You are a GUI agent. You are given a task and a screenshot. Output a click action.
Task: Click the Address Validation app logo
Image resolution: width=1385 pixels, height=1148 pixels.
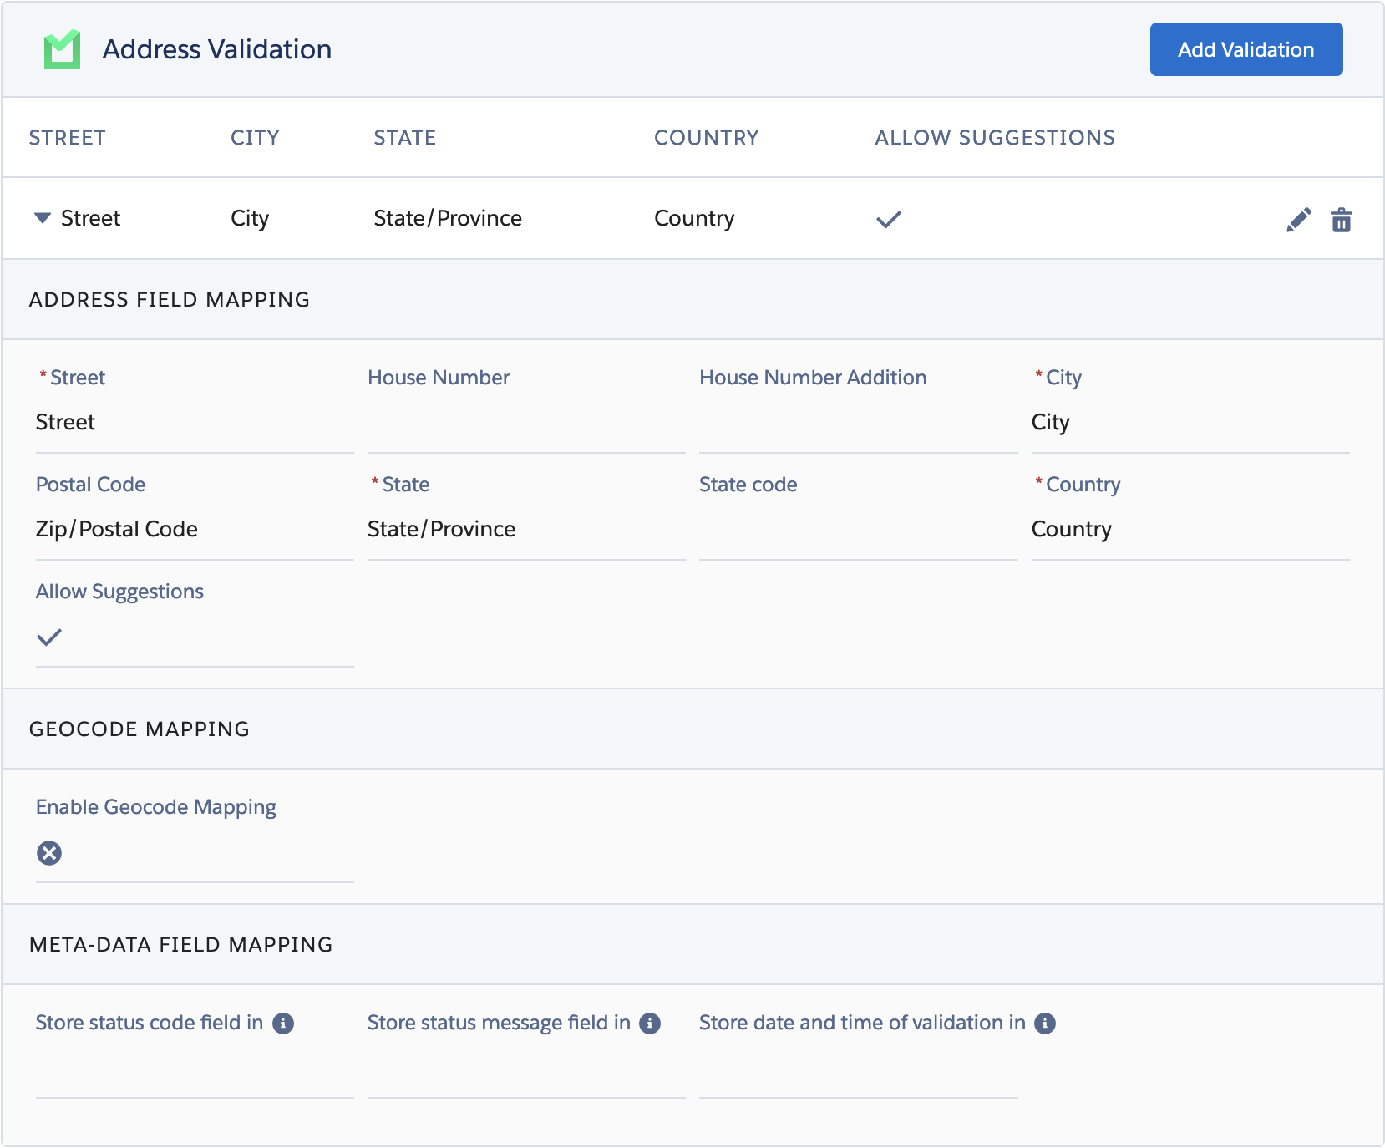tap(63, 49)
